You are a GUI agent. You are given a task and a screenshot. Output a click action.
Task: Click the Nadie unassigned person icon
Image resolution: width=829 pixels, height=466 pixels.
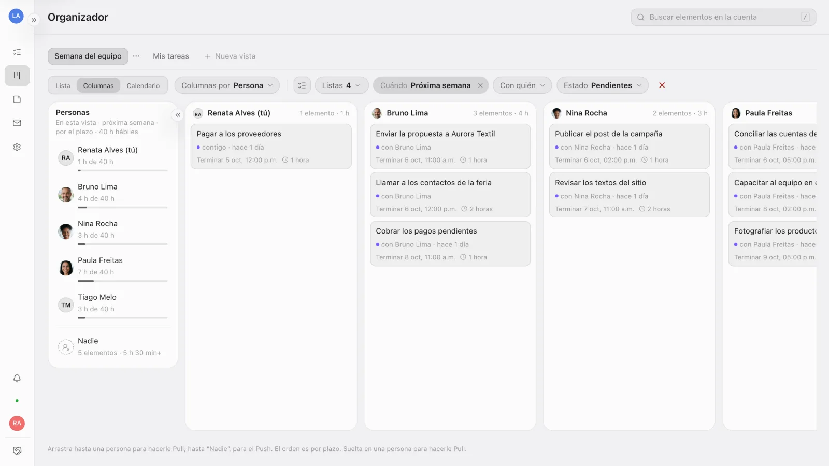coord(66,347)
